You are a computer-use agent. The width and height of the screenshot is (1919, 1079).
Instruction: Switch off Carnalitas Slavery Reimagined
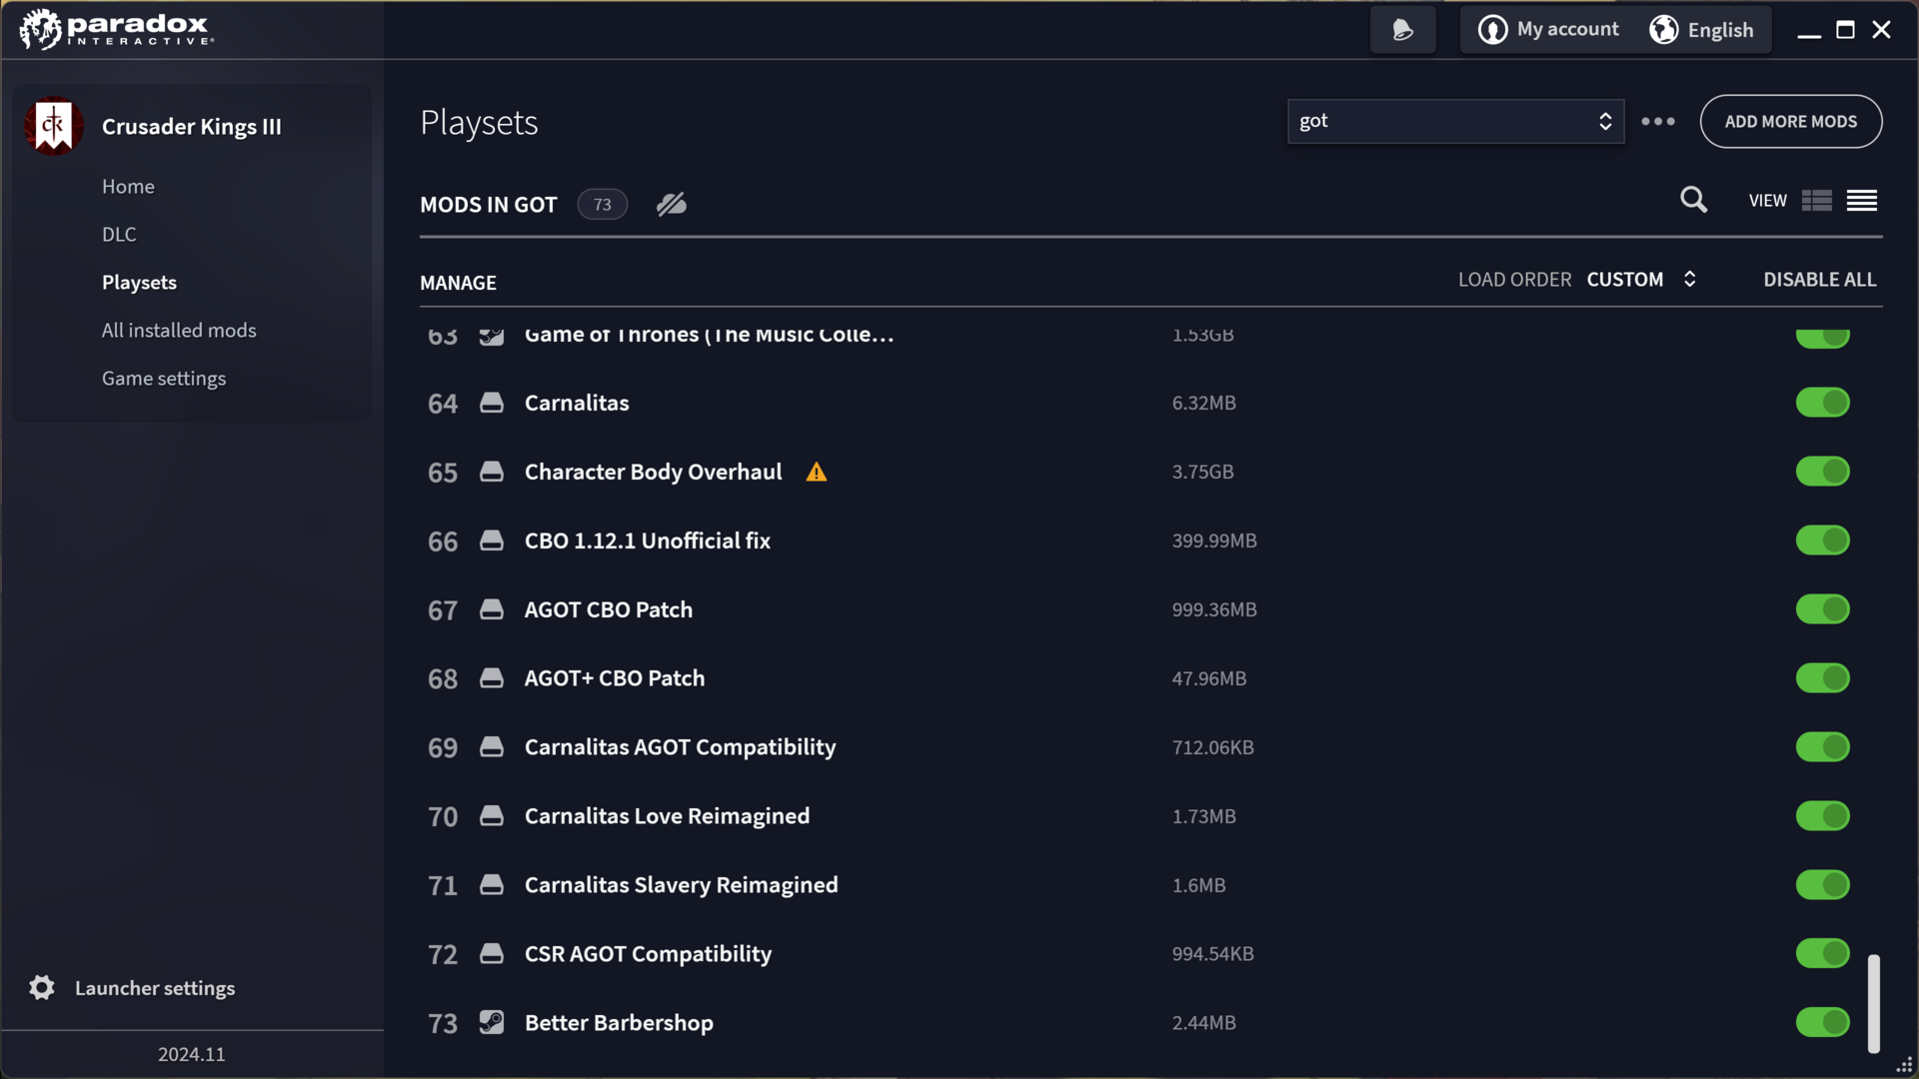click(x=1822, y=885)
